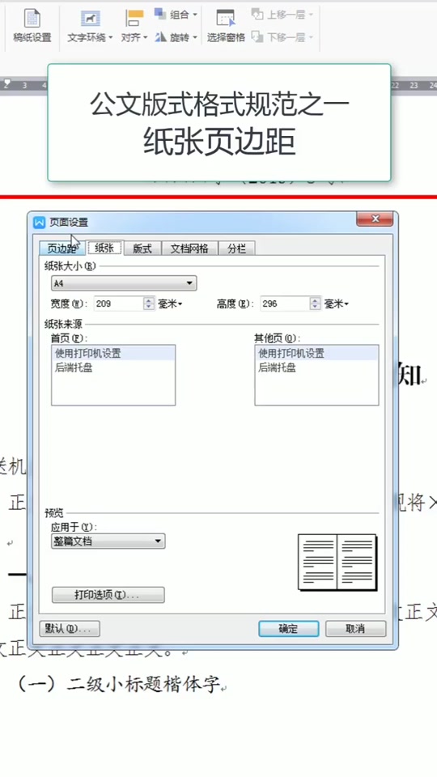Click 取消 to cancel the dialog
Image resolution: width=437 pixels, height=777 pixels.
click(355, 629)
